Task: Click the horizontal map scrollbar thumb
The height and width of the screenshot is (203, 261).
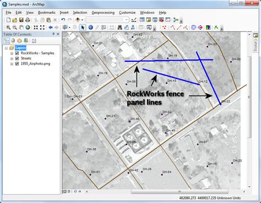Action: tap(180, 191)
